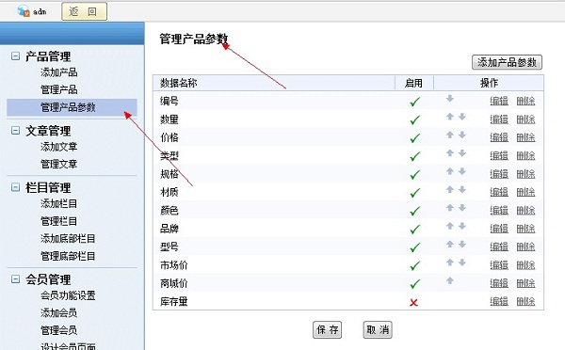This screenshot has width=565, height=350.
Task: Open 管理产品 in the sidebar
Action: [58, 89]
